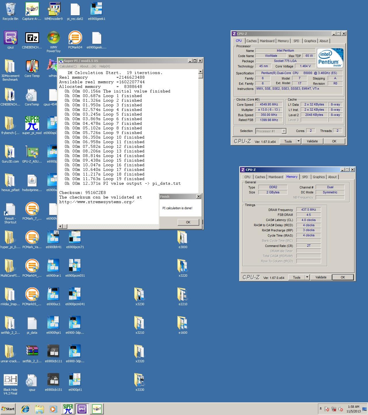
Task: Switch to Memory tab in upper CPU-Z
Action: coord(283,41)
